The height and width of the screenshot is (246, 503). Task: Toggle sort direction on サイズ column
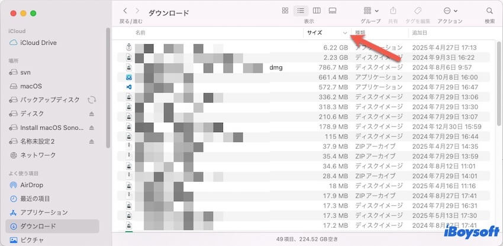coord(344,32)
